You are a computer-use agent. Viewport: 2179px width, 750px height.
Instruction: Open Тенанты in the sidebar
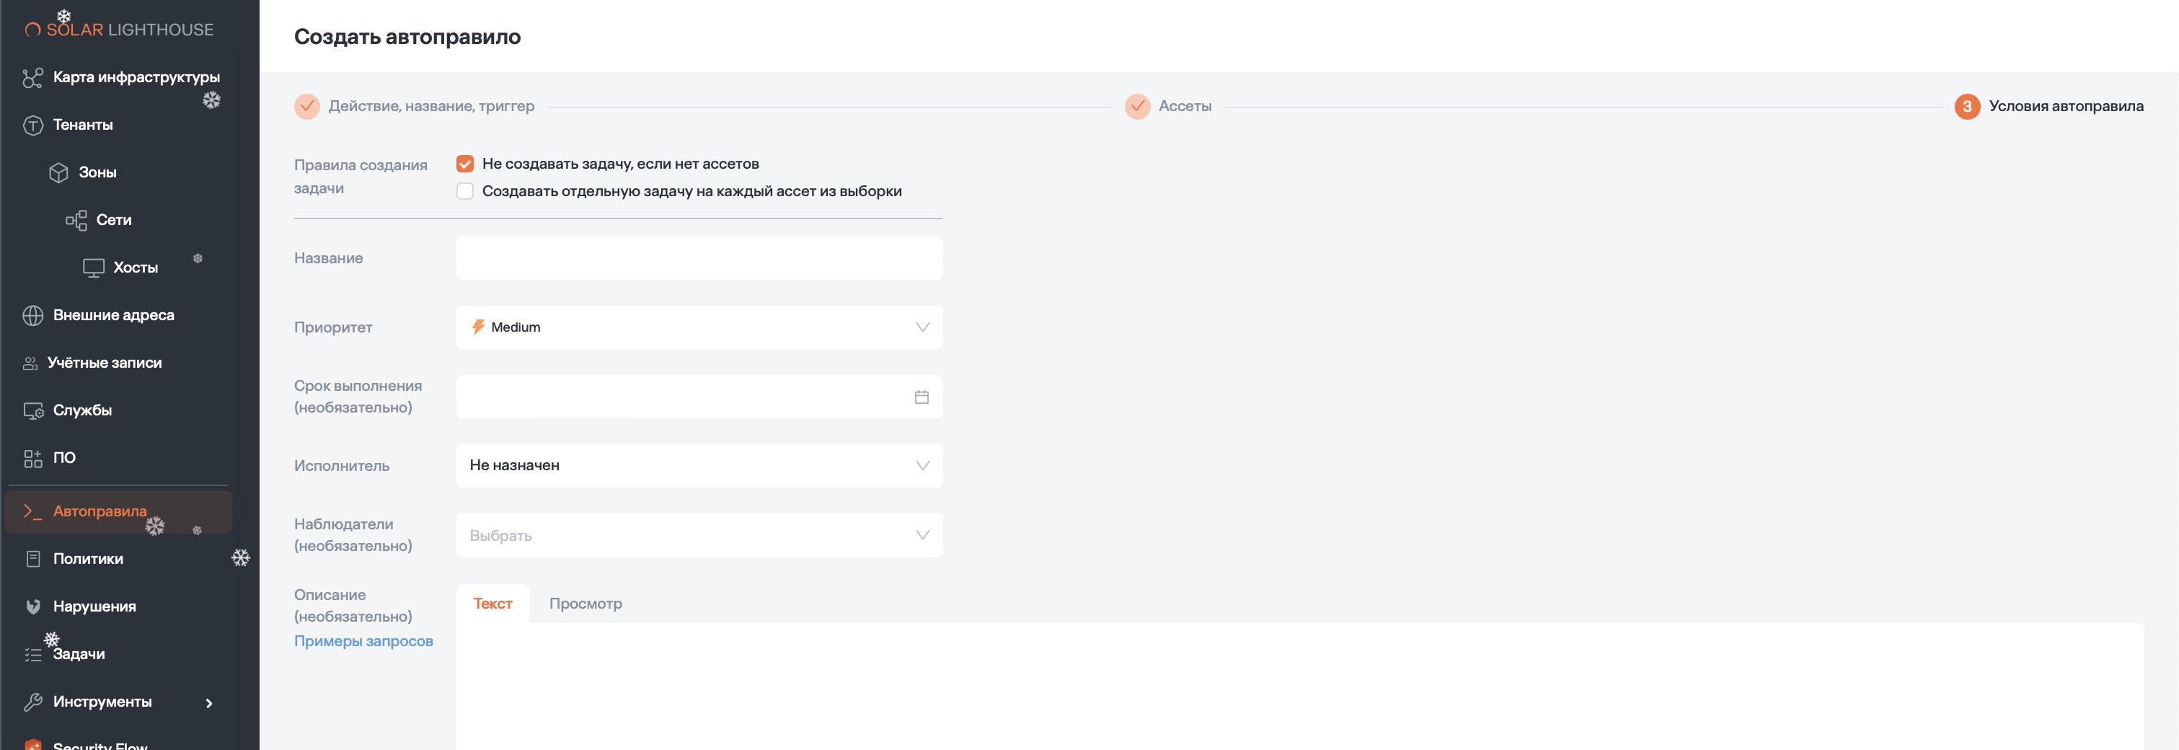click(83, 125)
